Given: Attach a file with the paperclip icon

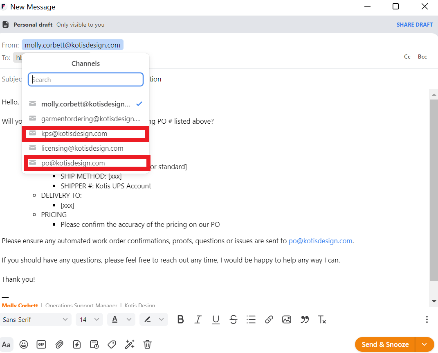Looking at the screenshot, I should pyautogui.click(x=59, y=344).
